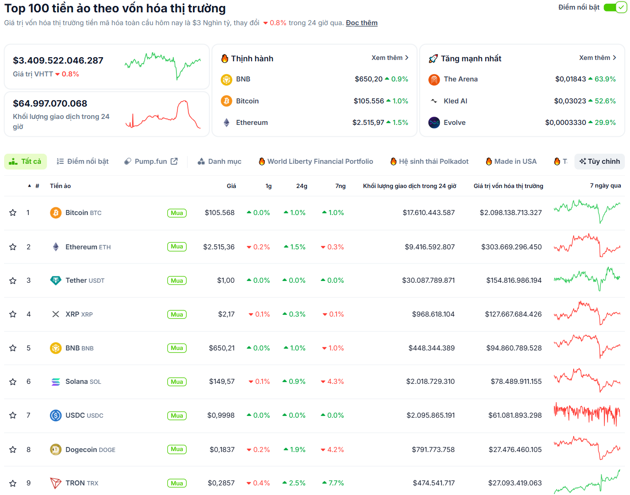
Task: Open the Made in USA tab
Action: pos(511,161)
